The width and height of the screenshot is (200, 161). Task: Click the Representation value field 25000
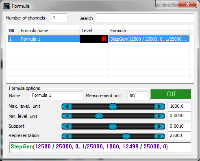[179, 136]
